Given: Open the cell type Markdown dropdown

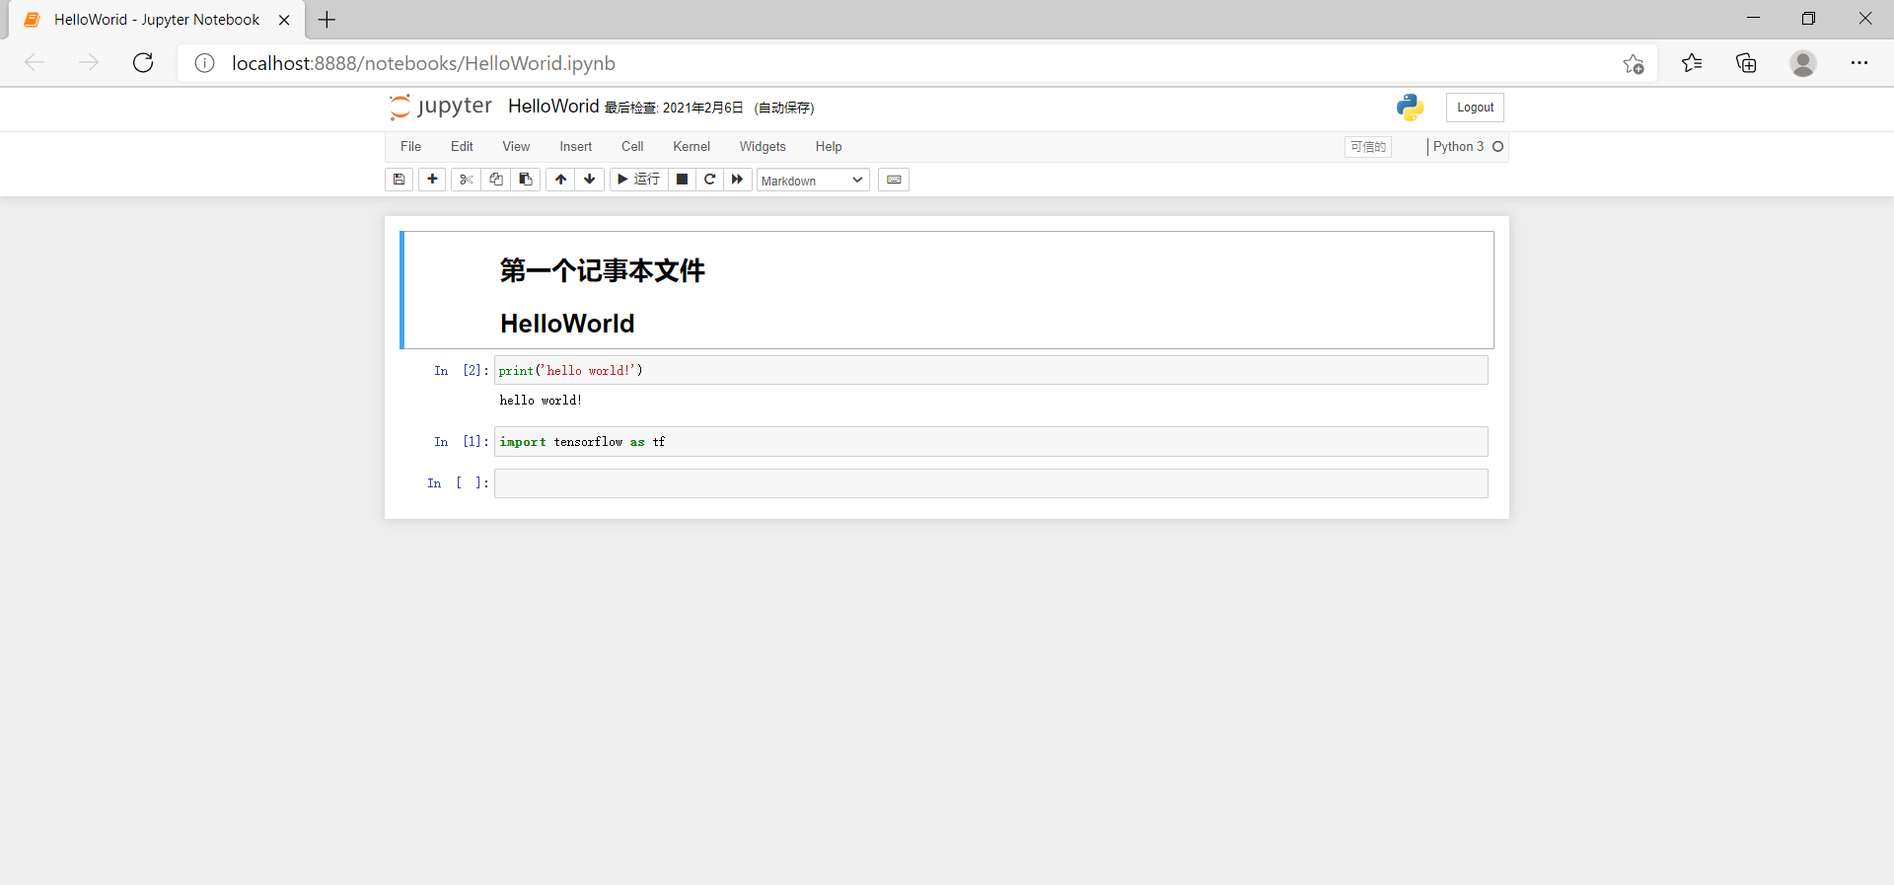Looking at the screenshot, I should (x=813, y=181).
